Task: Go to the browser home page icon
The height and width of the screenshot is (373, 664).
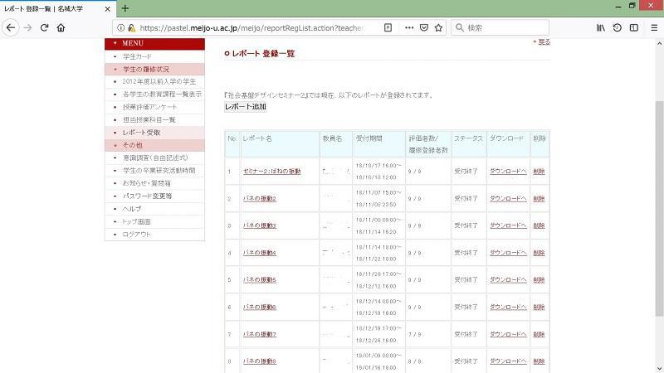Action: [61, 27]
